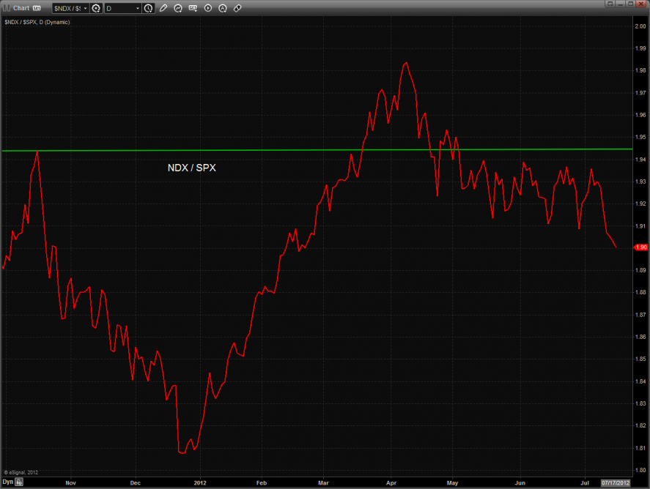Expand the $NDX / $SPX symbol dropdown

(x=85, y=8)
